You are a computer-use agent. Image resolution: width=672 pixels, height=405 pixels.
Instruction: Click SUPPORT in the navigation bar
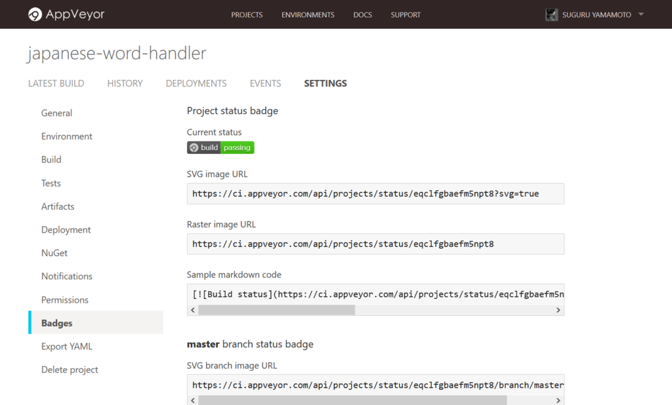405,14
